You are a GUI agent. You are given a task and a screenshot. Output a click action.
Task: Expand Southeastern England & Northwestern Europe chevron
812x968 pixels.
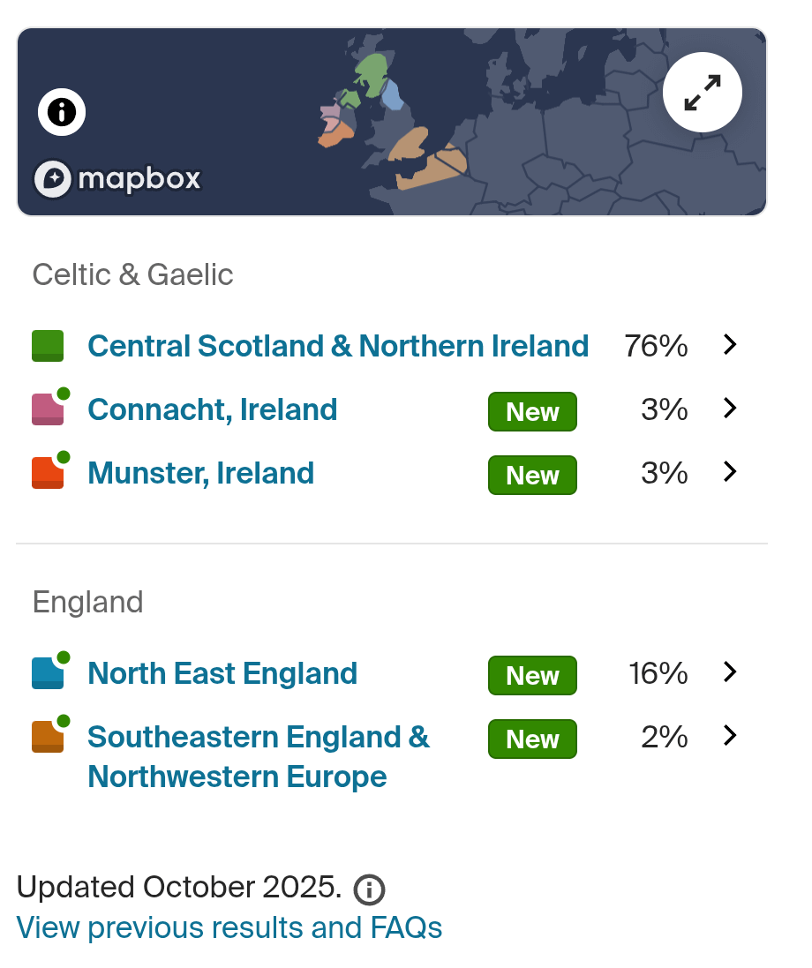730,735
